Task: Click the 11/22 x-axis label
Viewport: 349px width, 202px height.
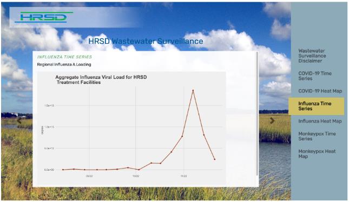Action: 183,176
